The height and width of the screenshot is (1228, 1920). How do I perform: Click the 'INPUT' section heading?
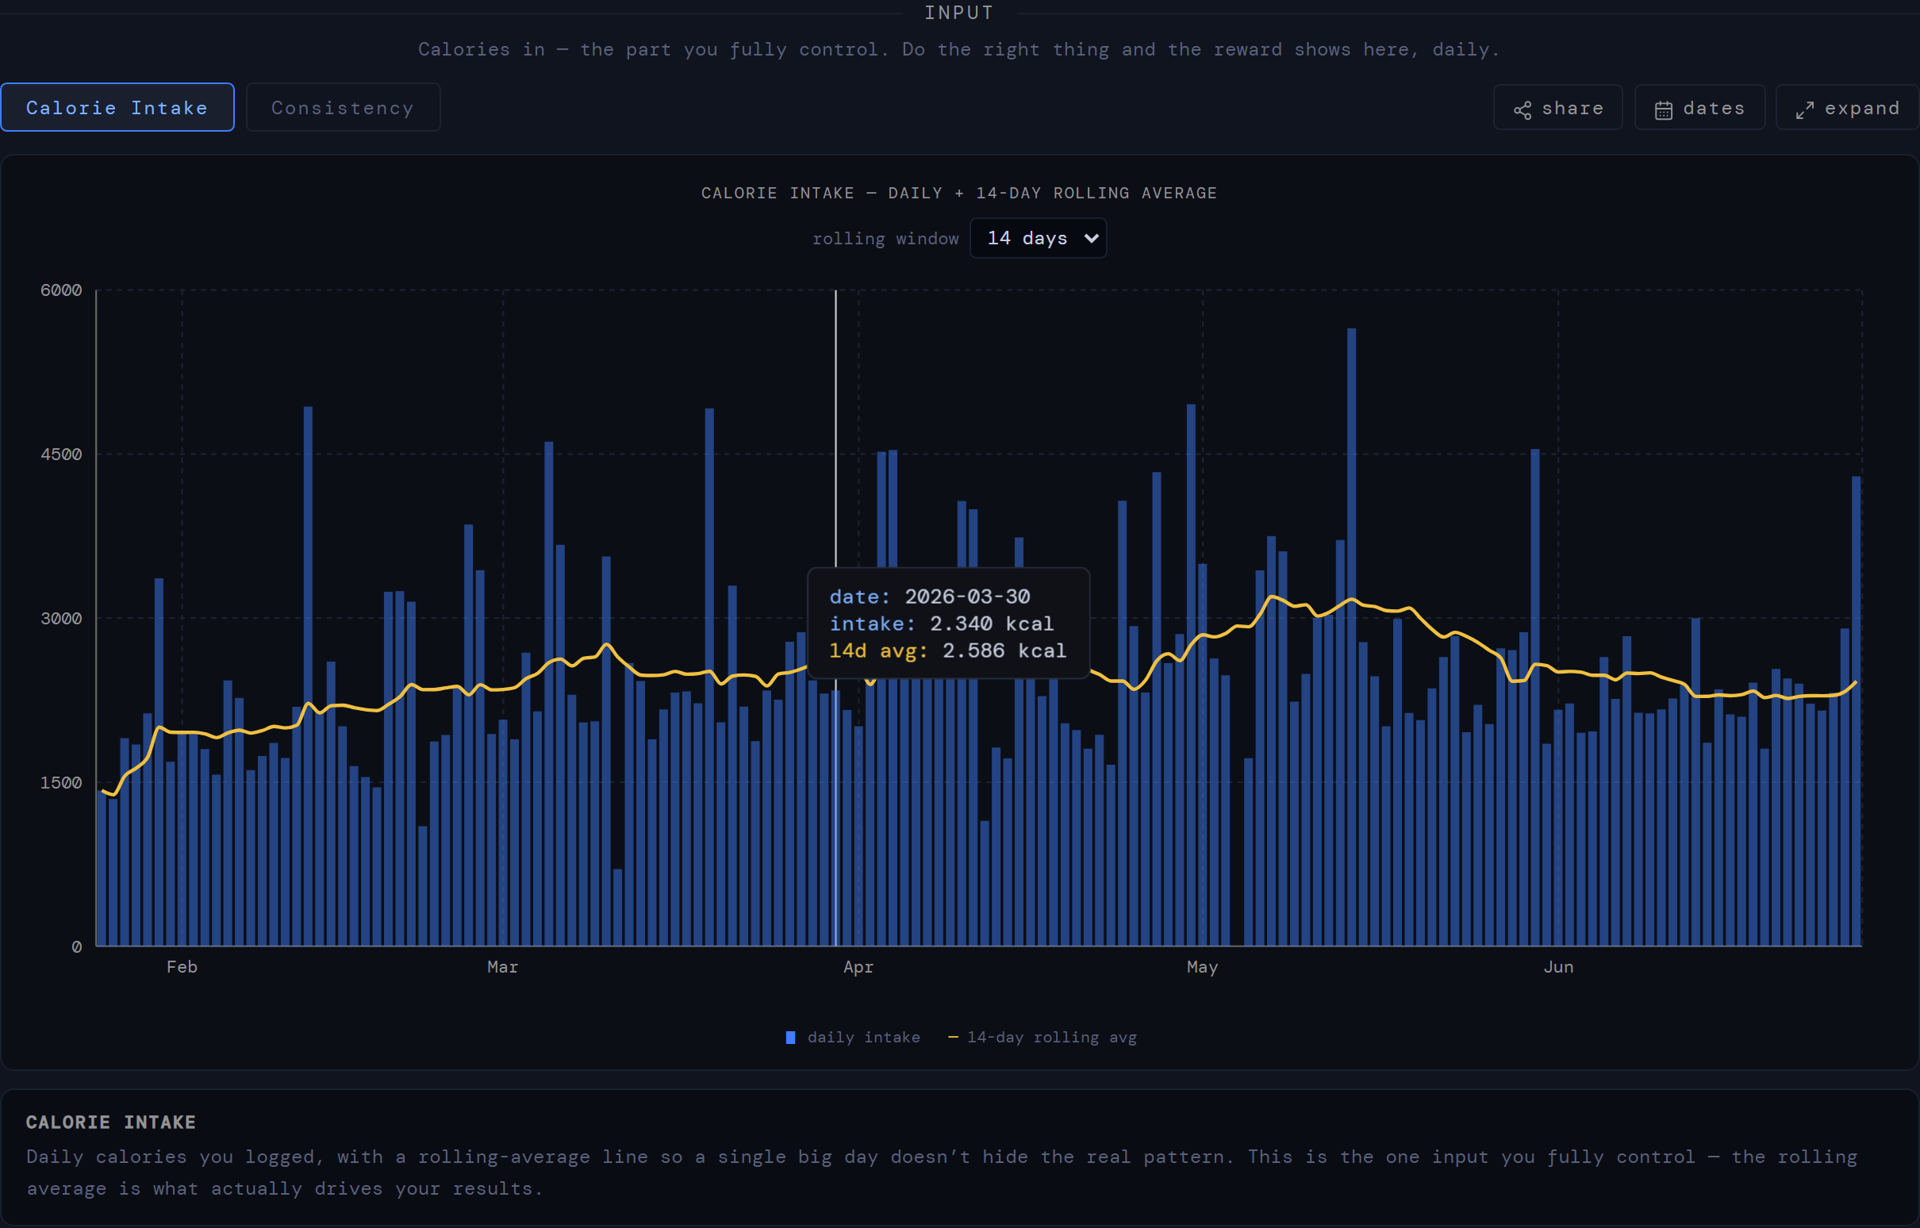(x=959, y=13)
